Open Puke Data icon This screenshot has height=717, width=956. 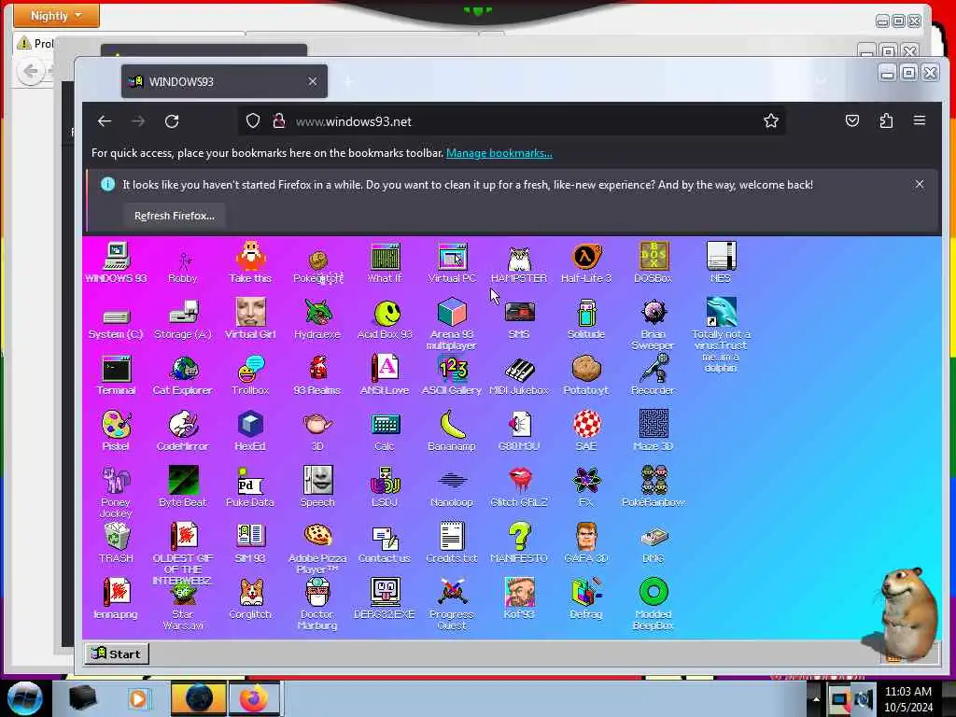pyautogui.click(x=250, y=487)
